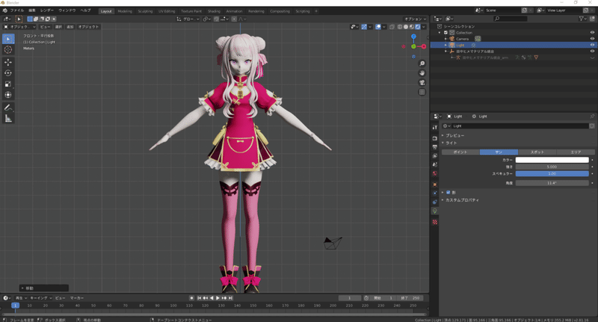Open the Object Data light-bulb tab
This screenshot has width=598, height=322.
tap(435, 211)
